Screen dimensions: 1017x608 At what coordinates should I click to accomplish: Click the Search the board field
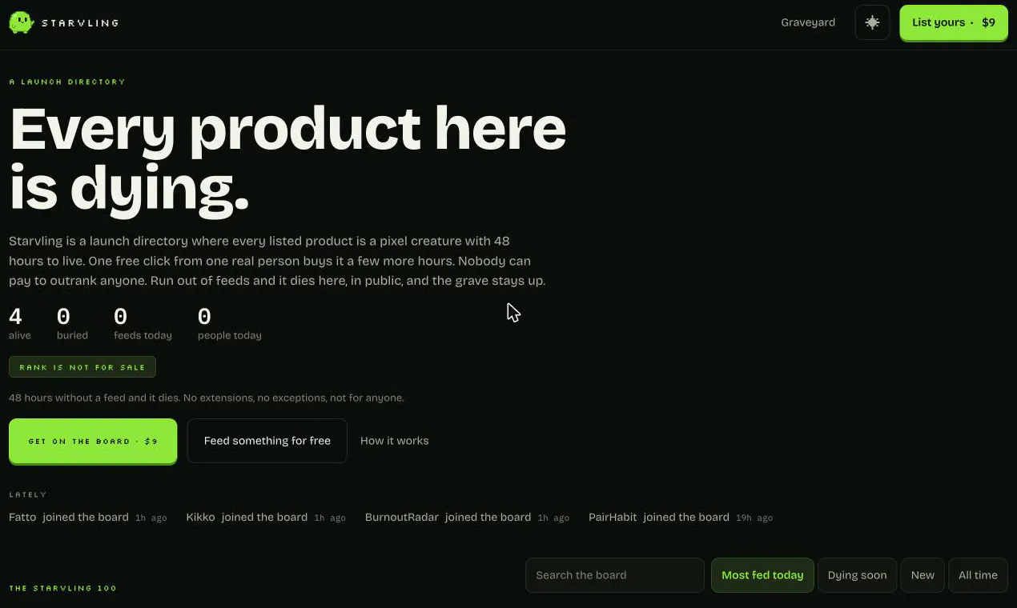point(615,575)
